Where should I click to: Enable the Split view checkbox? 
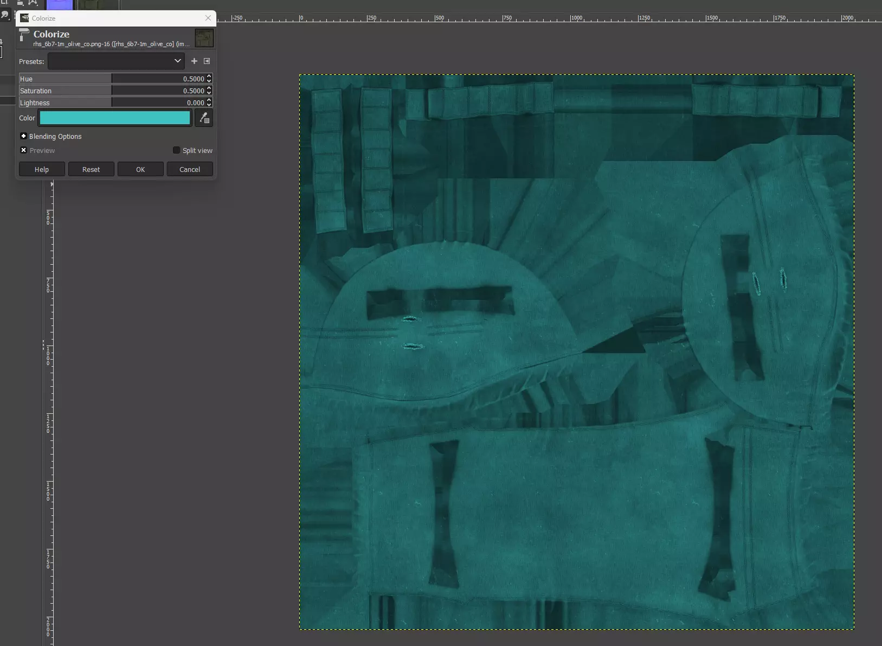[x=176, y=150]
